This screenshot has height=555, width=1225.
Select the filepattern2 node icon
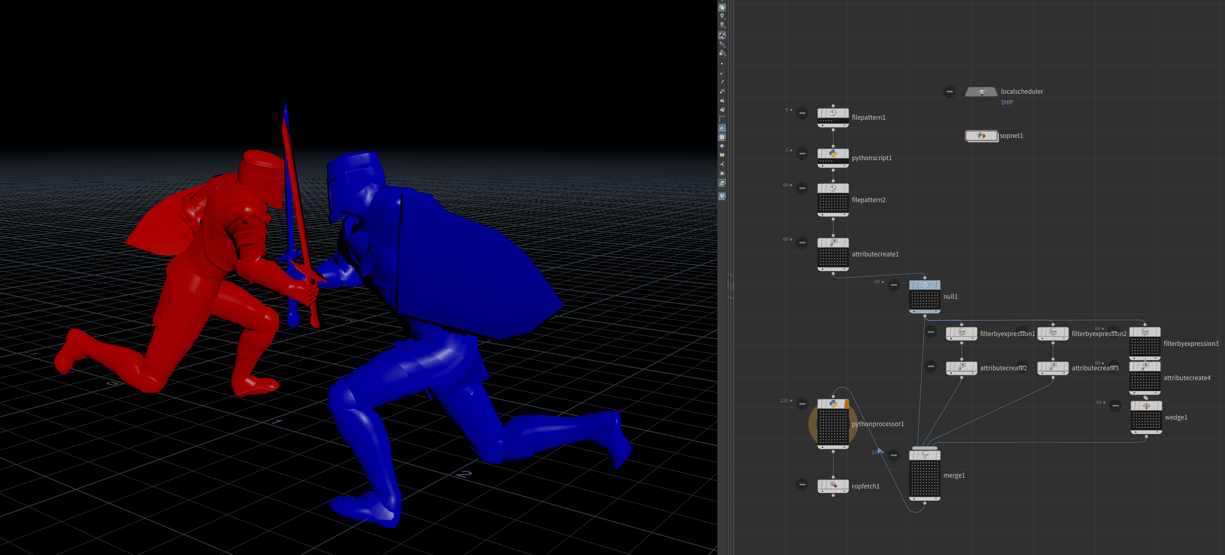[x=833, y=189]
